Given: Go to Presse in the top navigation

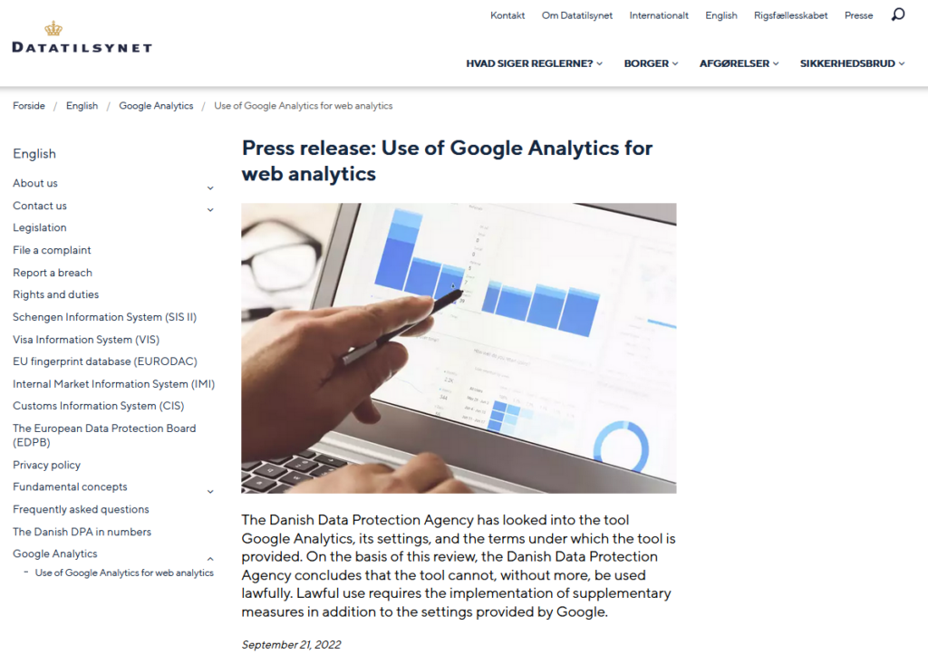Looking at the screenshot, I should (859, 15).
